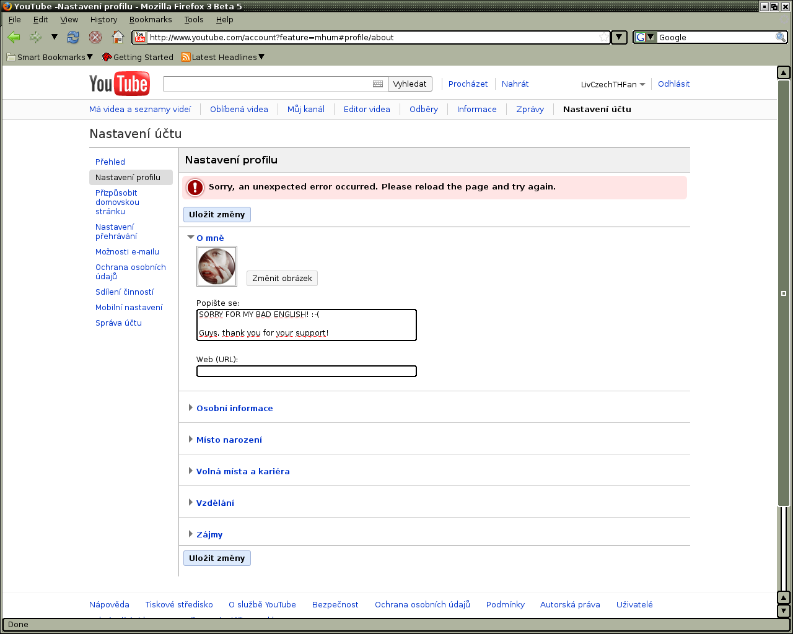Open the Odběry tab
The image size is (793, 634).
point(424,109)
